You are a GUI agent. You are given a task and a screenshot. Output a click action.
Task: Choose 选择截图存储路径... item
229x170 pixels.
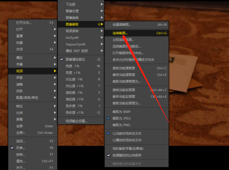(x=137, y=46)
